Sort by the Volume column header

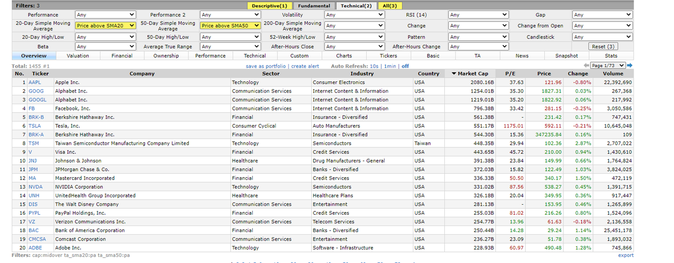tap(612, 73)
